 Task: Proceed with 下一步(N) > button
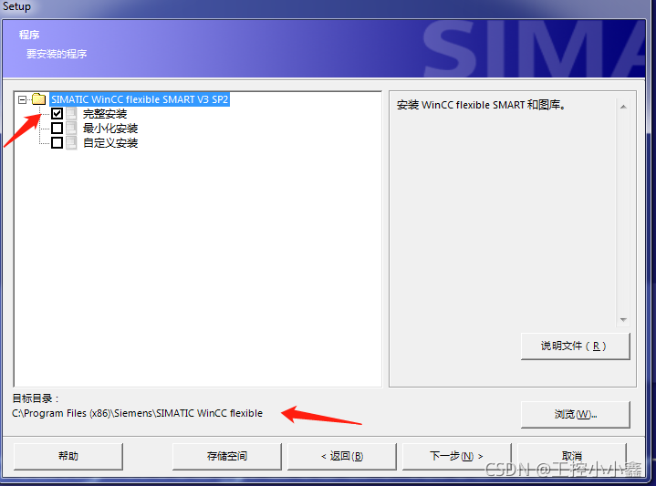456,456
